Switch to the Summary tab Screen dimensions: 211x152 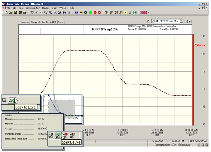point(24,22)
